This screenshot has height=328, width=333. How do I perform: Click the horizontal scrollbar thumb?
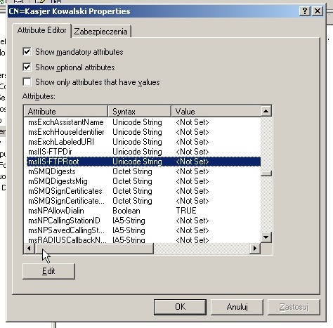coord(94,248)
